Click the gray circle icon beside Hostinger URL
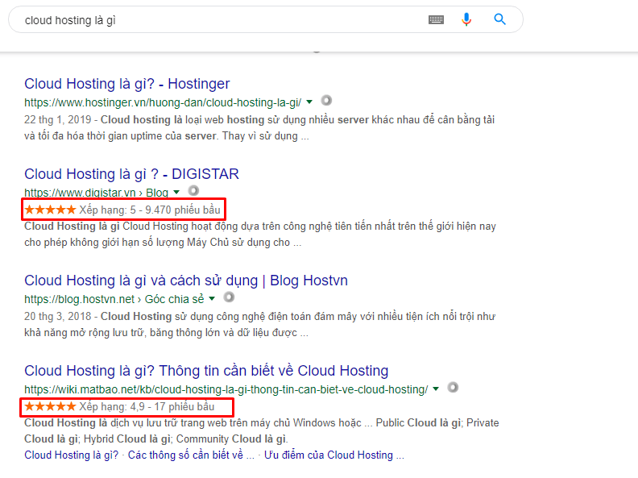The width and height of the screenshot is (638, 478). 326,100
